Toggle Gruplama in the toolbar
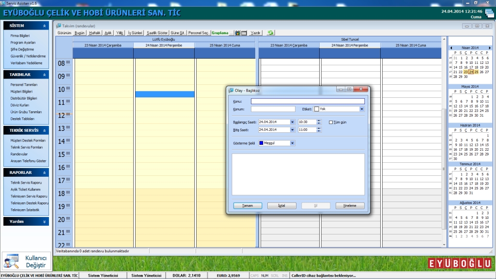The image size is (496, 279). point(220,33)
